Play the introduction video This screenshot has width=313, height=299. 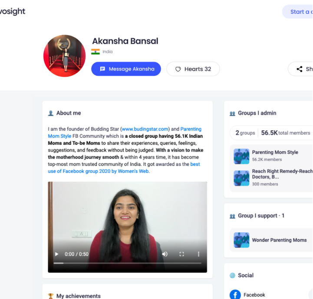point(57,254)
